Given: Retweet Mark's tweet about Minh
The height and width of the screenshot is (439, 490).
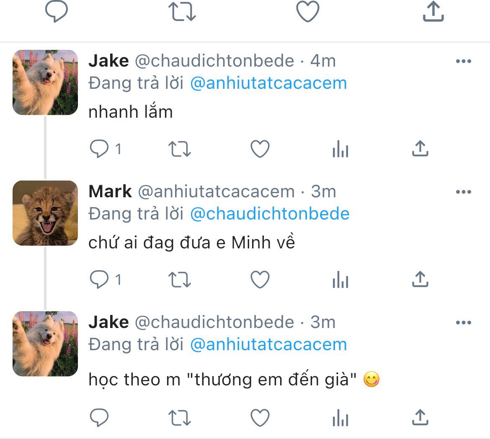Looking at the screenshot, I should click(x=179, y=280).
